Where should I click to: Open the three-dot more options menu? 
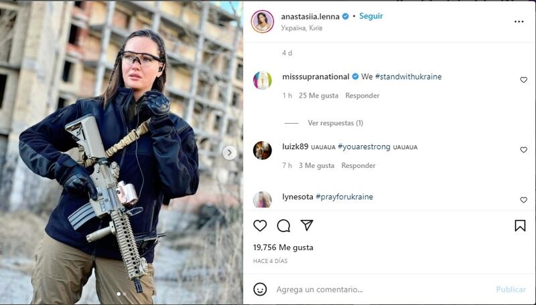coord(519,21)
